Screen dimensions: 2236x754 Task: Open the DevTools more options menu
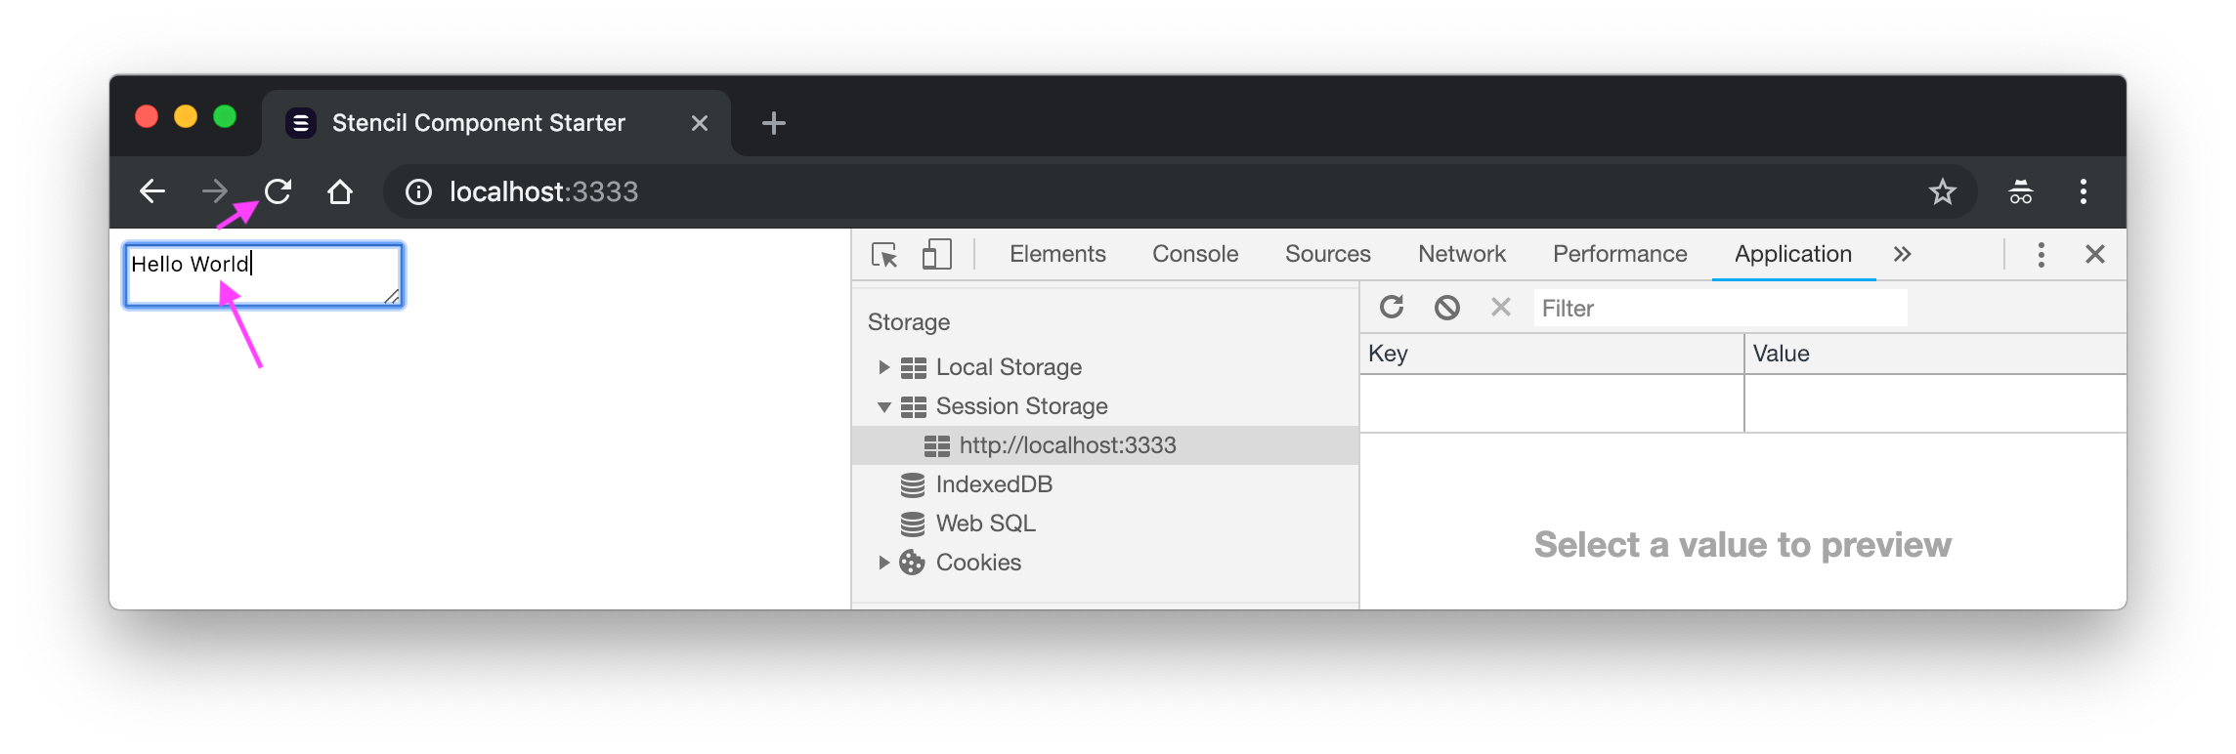coord(2041,254)
